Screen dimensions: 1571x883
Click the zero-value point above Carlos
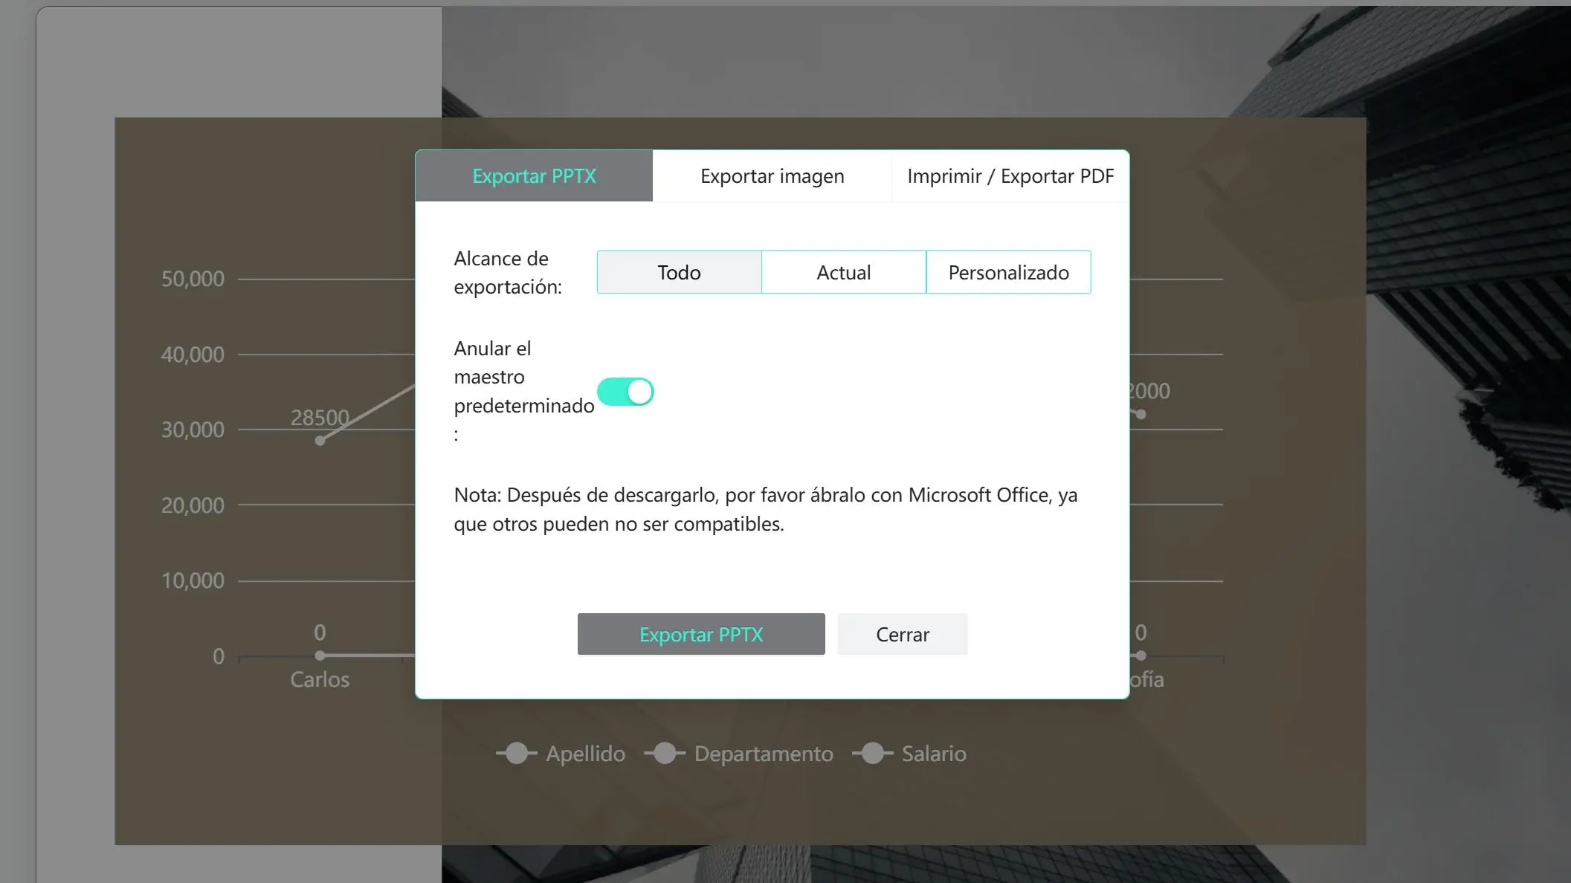click(320, 656)
